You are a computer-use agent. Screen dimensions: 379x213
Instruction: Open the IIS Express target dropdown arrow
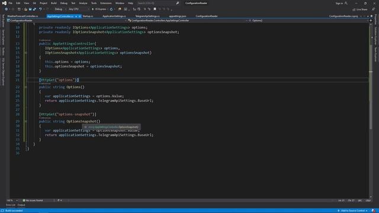(108, 9)
